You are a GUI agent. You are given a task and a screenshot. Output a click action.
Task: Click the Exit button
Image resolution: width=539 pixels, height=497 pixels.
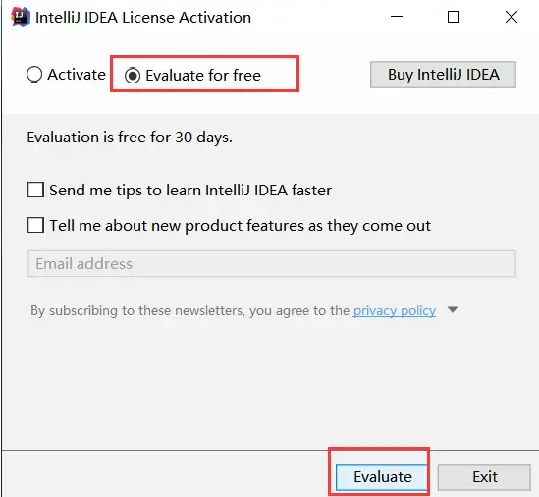[484, 477]
